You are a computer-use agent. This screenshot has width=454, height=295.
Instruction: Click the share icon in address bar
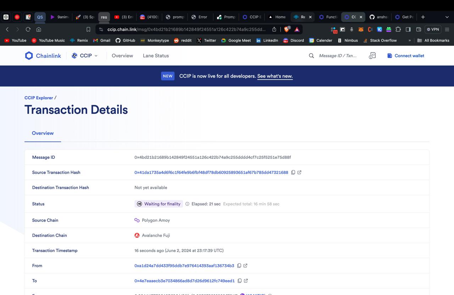tap(274, 29)
